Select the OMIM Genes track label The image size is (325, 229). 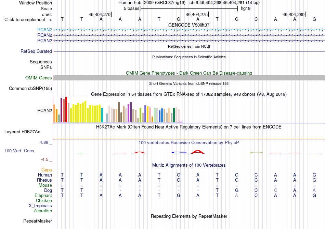(39, 78)
